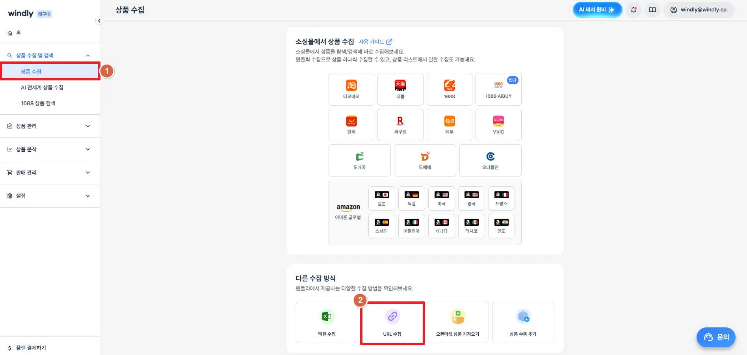This screenshot has height=355, width=747.
Task: Open Amazon Germany (독일) store
Action: click(x=412, y=199)
